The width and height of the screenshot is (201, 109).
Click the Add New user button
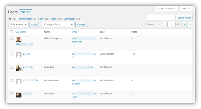tap(26, 12)
